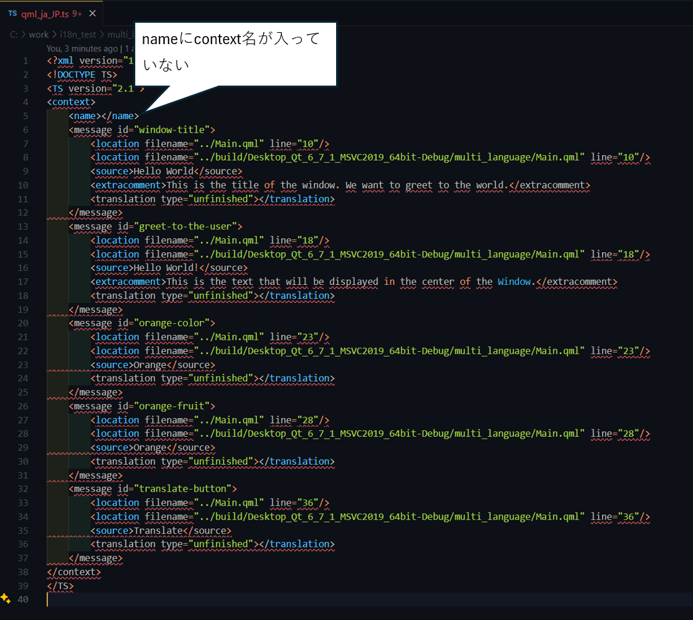Click the "window-title" message id value

tap(174, 130)
